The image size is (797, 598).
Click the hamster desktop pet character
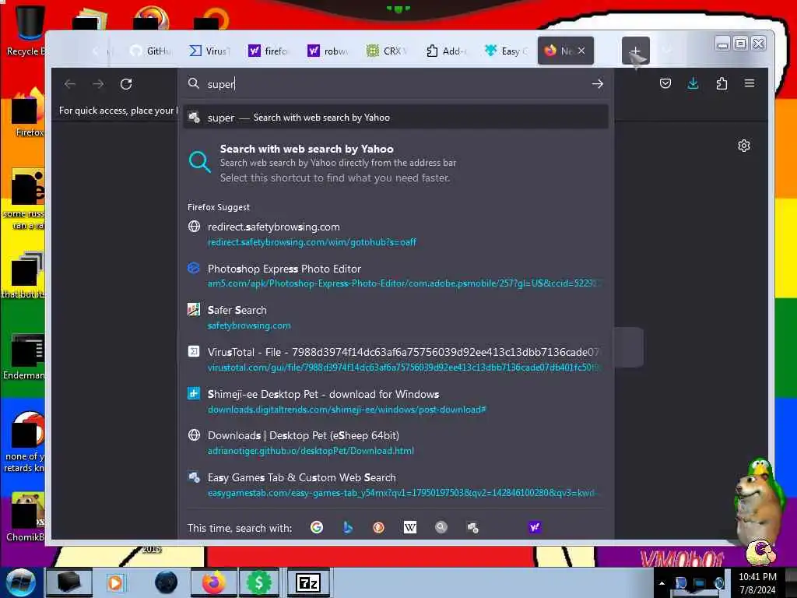coord(758,508)
